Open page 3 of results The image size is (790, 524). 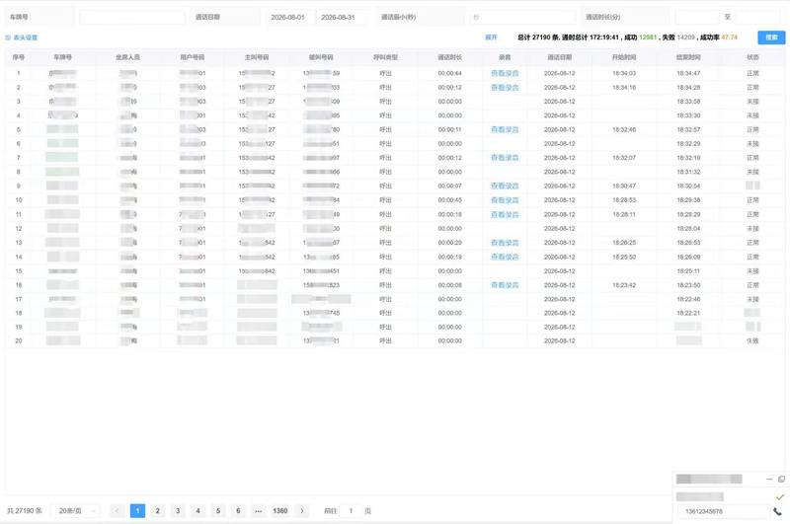(178, 511)
